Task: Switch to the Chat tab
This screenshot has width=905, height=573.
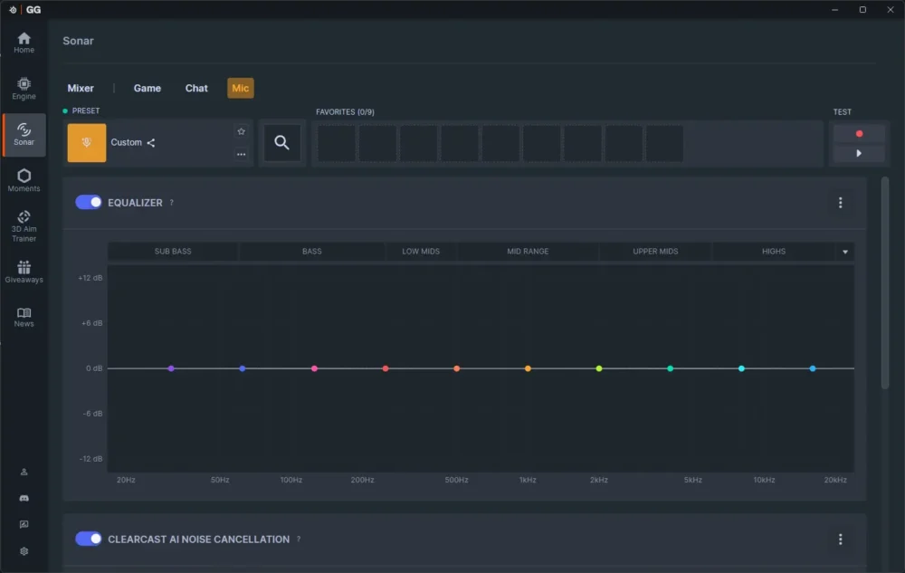Action: (196, 89)
